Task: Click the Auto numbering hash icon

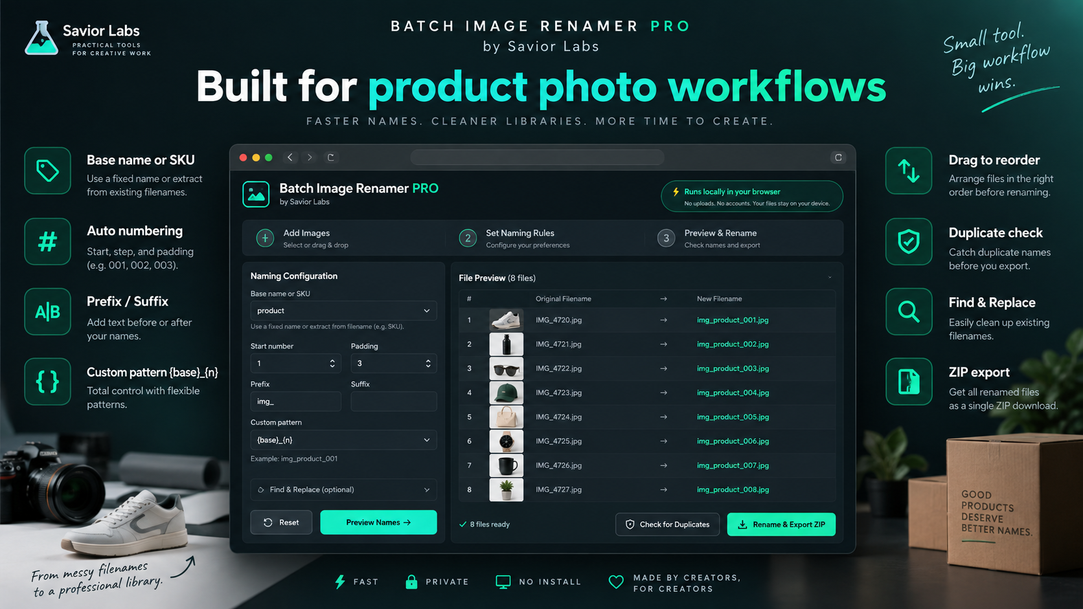Action: coord(47,241)
